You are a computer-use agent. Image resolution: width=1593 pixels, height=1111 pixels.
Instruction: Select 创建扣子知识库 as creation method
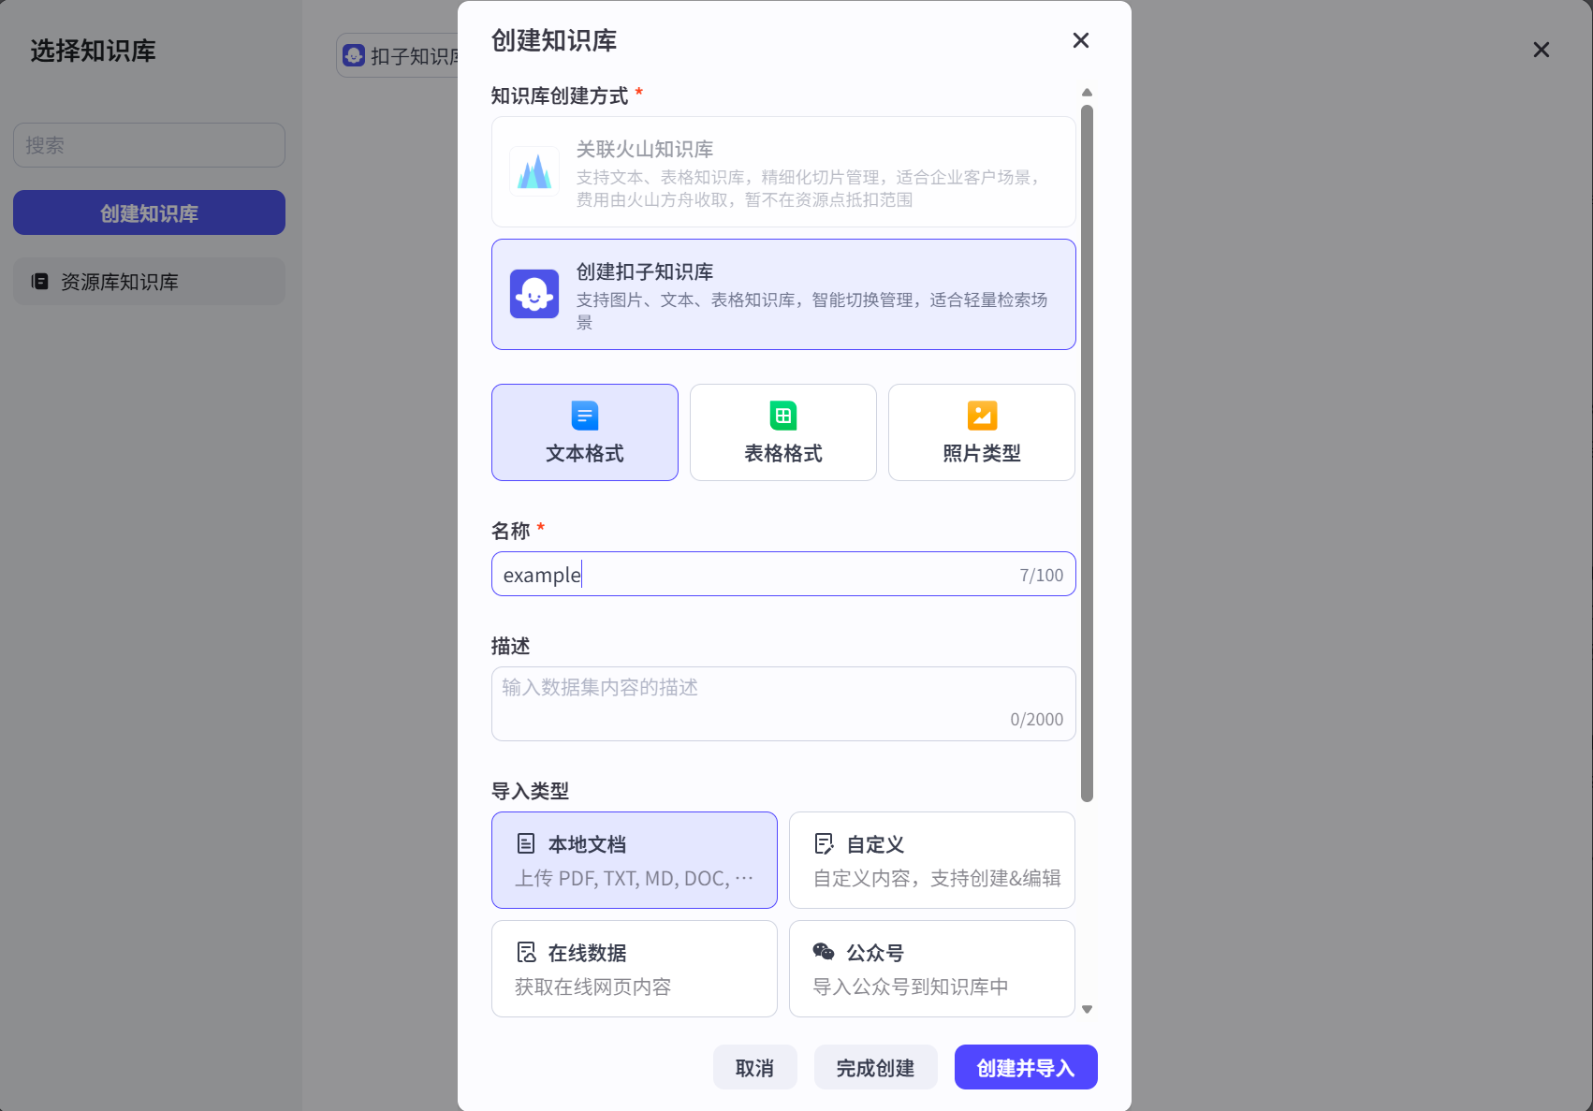tap(783, 293)
